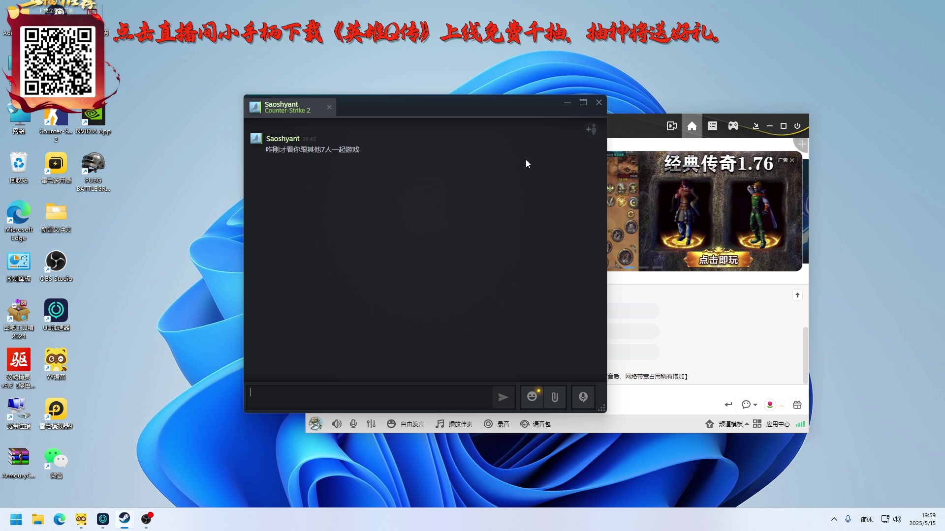Viewport: 945px width, 531px height.
Task: Open the 新建文件夹 folder on the desktop
Action: pos(56,217)
